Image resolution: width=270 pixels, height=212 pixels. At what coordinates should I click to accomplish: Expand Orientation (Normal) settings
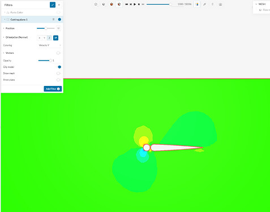pos(3,37)
